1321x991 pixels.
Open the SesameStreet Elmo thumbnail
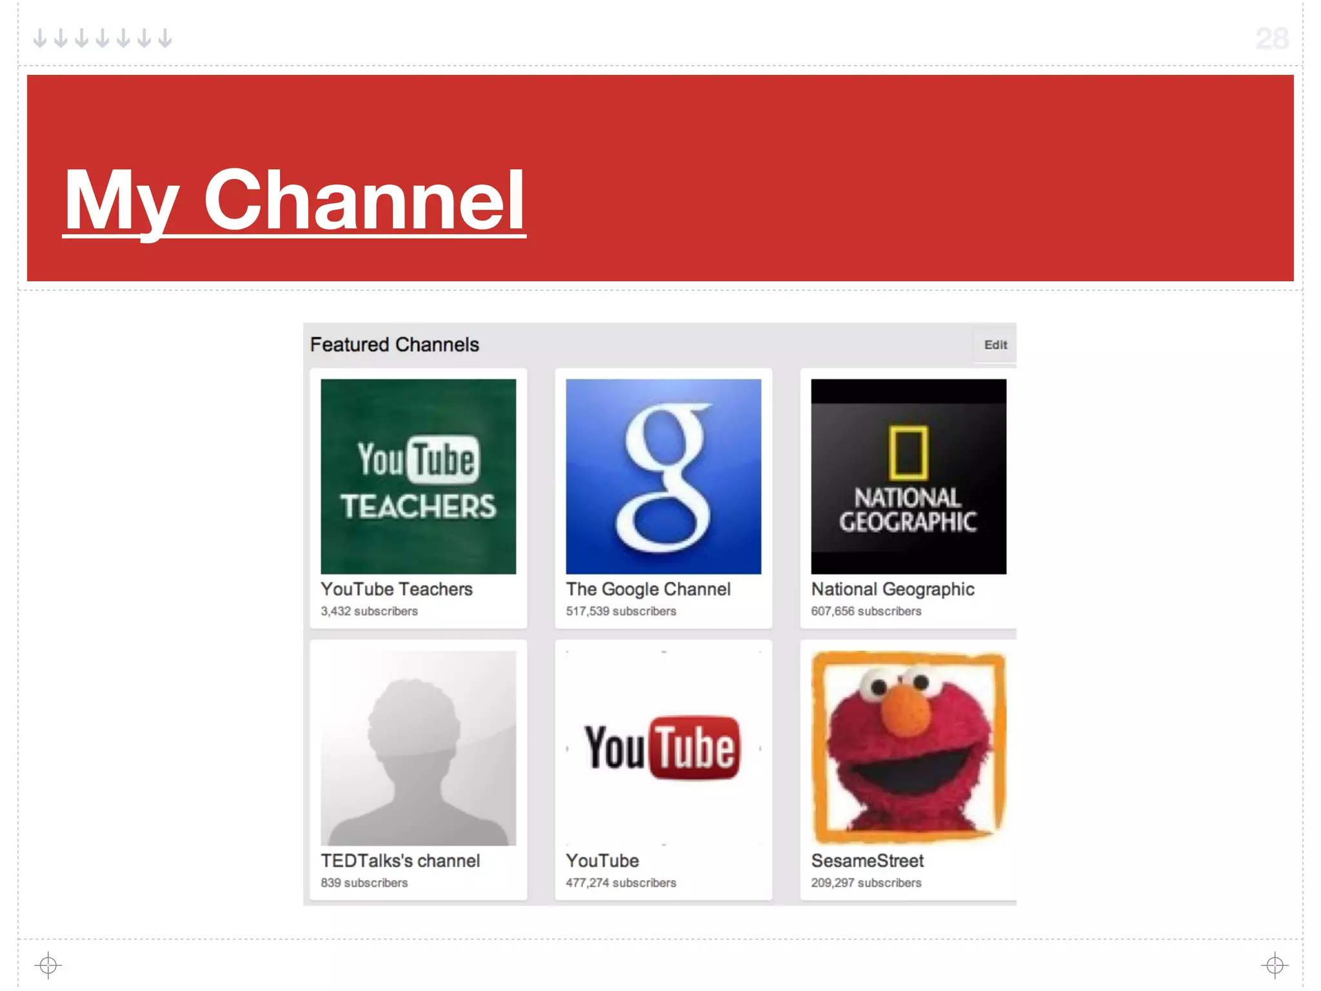[x=909, y=748]
